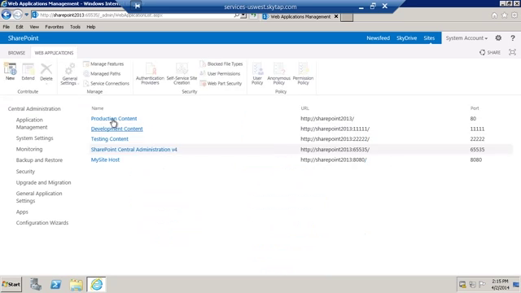Go back with the browser back arrow
The image size is (521, 293).
tap(7, 15)
